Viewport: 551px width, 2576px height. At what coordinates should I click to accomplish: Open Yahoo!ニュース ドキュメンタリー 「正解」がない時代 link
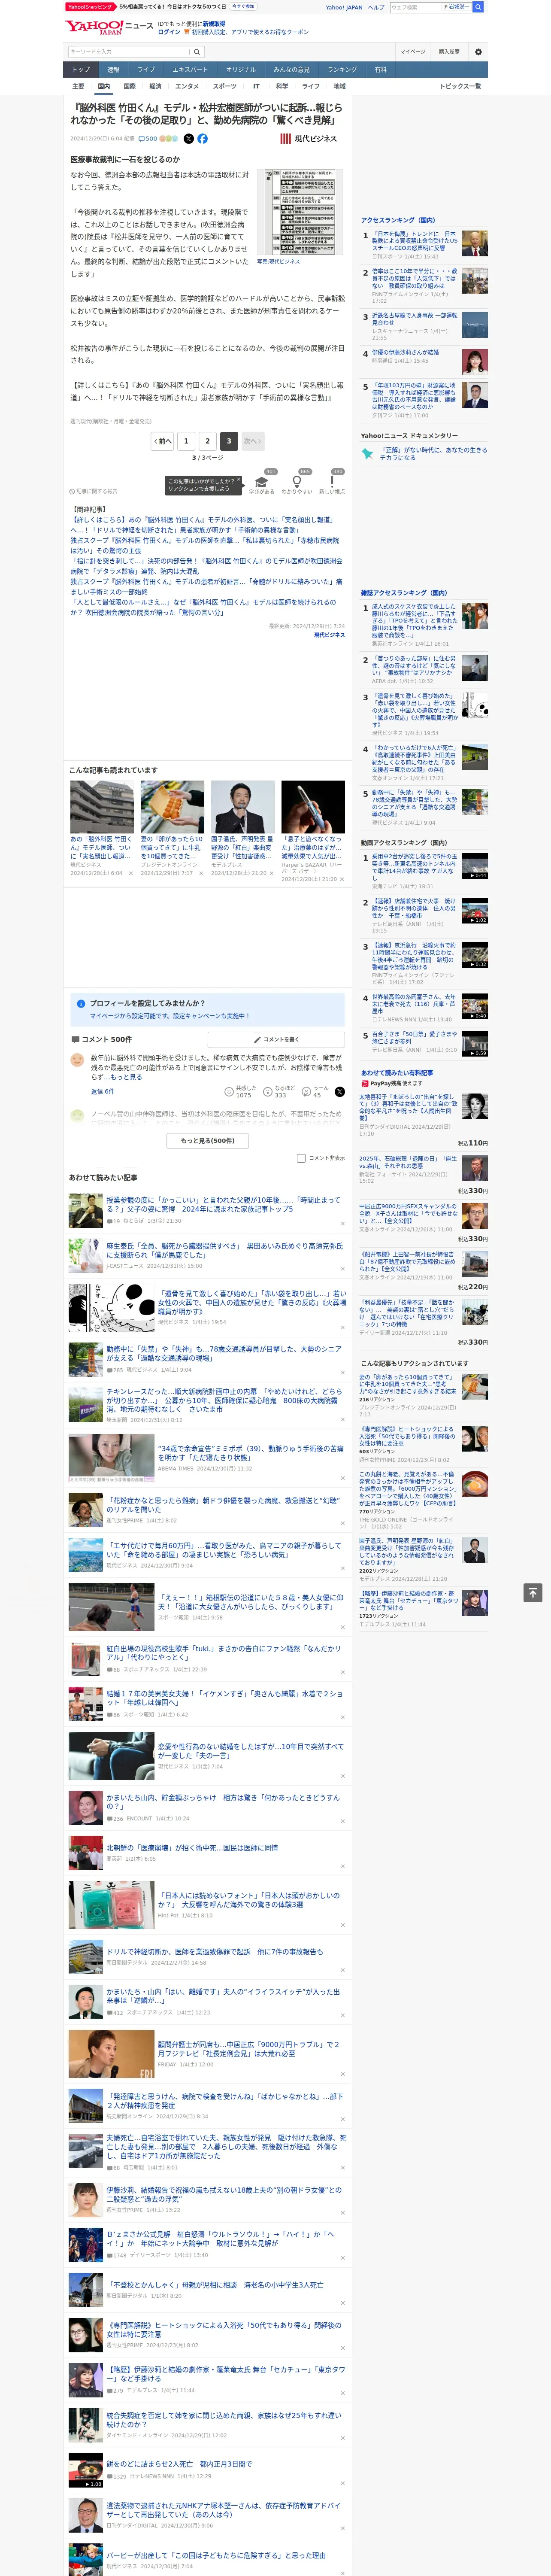434,454
